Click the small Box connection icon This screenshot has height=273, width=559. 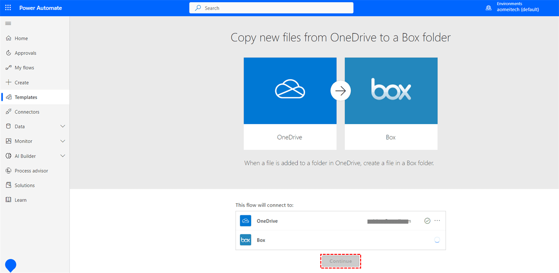coord(245,240)
